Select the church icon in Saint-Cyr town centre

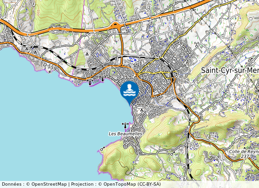point(177,75)
